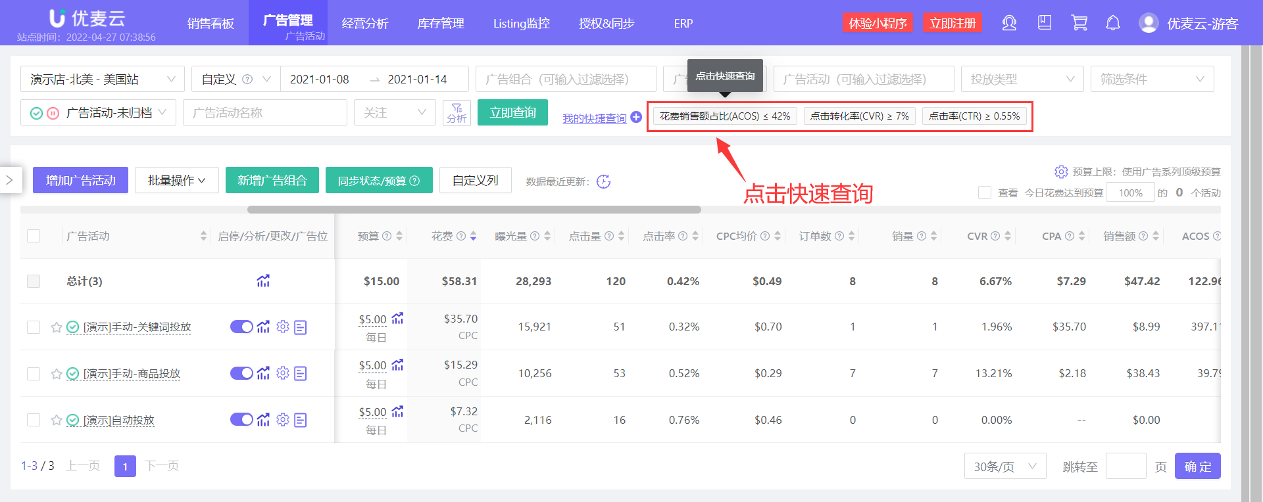Open ad placement log icon for 手动-商品投放
The height and width of the screenshot is (502, 1263).
pyautogui.click(x=301, y=374)
